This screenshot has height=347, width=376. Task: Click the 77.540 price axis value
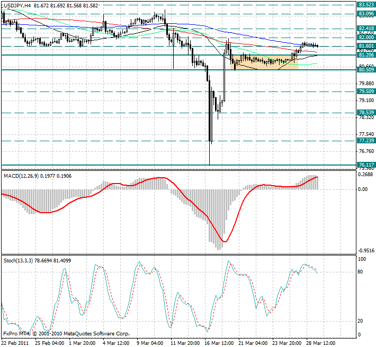pyautogui.click(x=366, y=134)
